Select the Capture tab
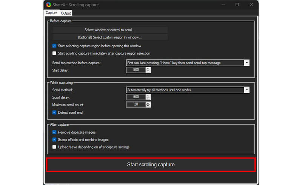Image resolution: width=302 pixels, height=185 pixels. (x=51, y=13)
